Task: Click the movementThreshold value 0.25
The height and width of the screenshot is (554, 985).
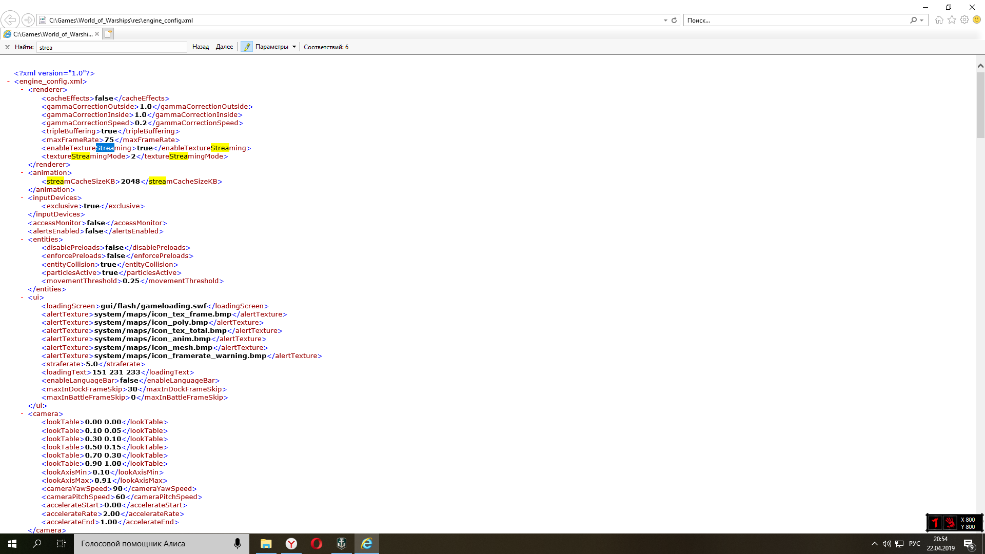Action: point(131,281)
